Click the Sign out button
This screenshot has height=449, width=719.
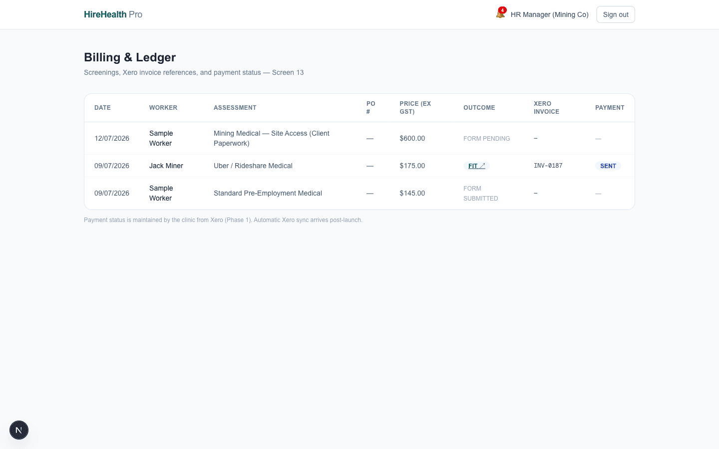(616, 14)
